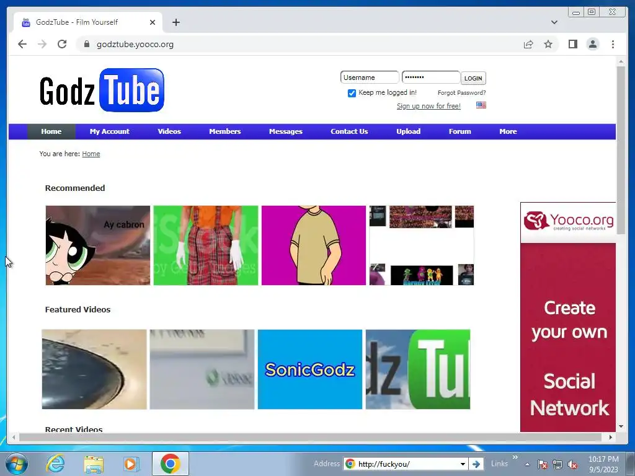The width and height of the screenshot is (635, 476).
Task: Reload the GodzTube page
Action: tap(62, 44)
